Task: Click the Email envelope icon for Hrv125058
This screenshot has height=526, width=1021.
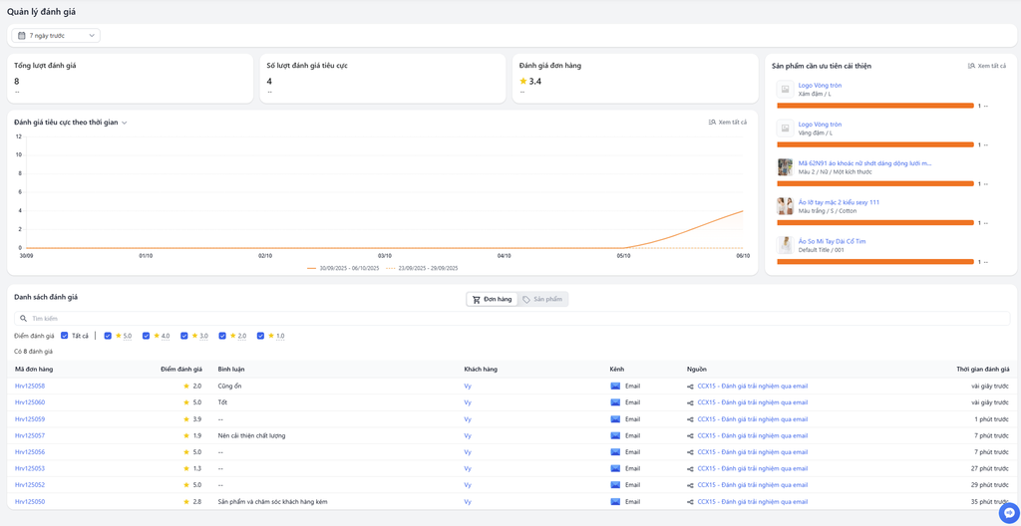Action: pyautogui.click(x=615, y=386)
